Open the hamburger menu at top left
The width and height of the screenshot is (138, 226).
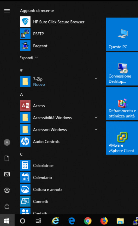point(7,11)
